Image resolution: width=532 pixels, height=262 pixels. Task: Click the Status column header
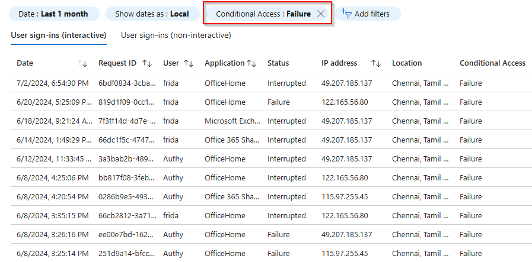[278, 63]
